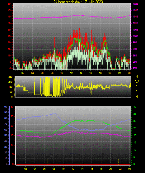Click the '14' hour label under the temperature graph

[x=82, y=169]
